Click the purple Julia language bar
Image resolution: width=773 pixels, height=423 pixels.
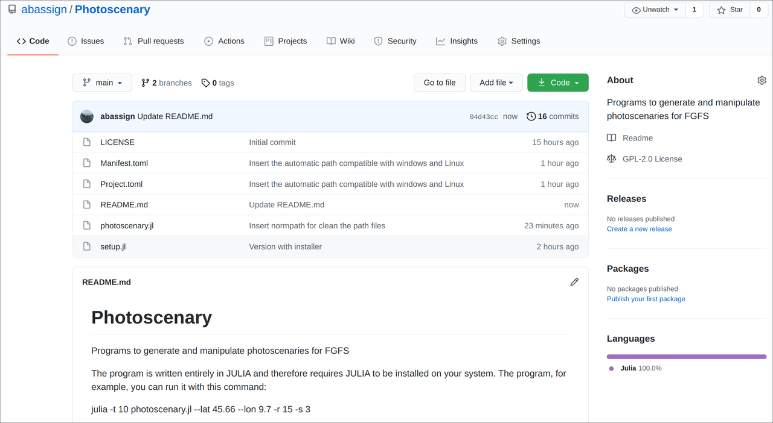pyautogui.click(x=687, y=357)
